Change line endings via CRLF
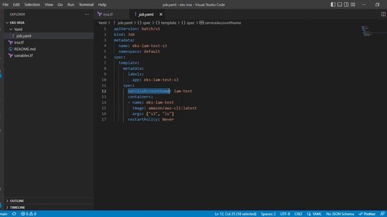This screenshot has width=387, height=217. tap(298, 214)
